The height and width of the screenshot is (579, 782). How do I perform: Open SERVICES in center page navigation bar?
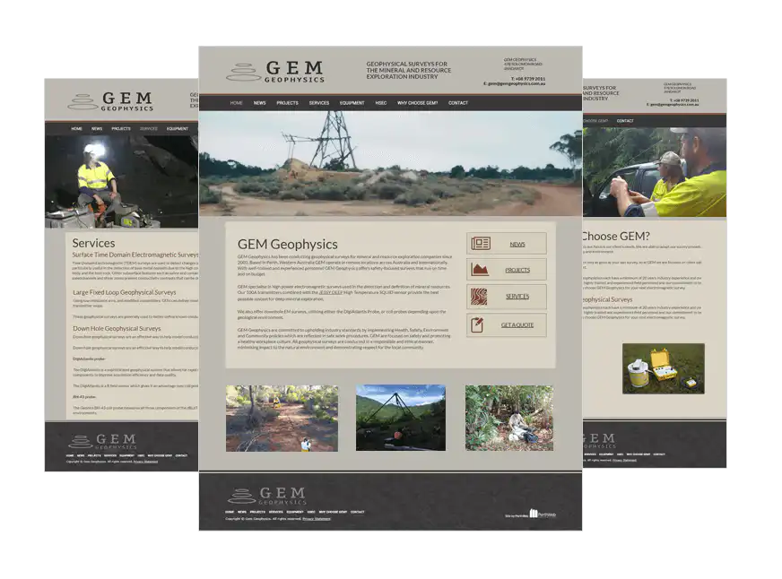pos(318,103)
